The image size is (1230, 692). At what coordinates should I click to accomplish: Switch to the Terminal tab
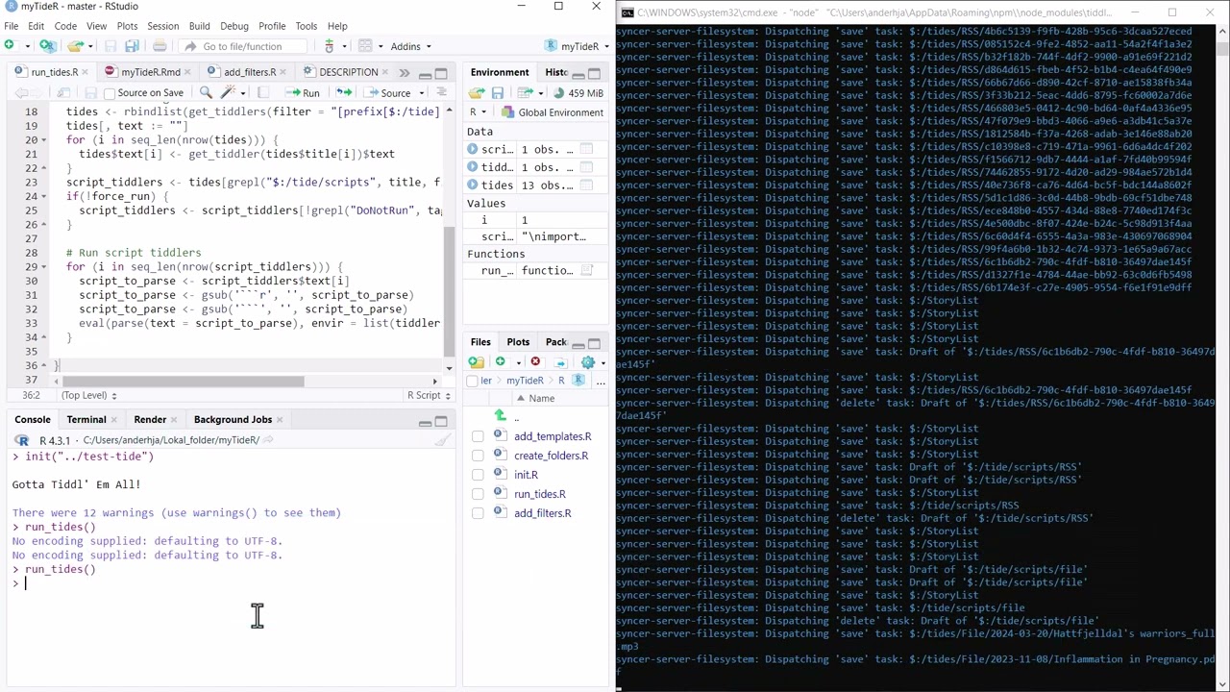coord(86,419)
